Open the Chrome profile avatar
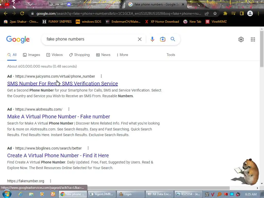This screenshot has height=198, width=264. coord(250,13)
